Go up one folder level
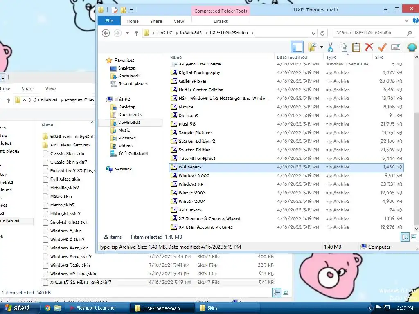The image size is (419, 314). 137,33
